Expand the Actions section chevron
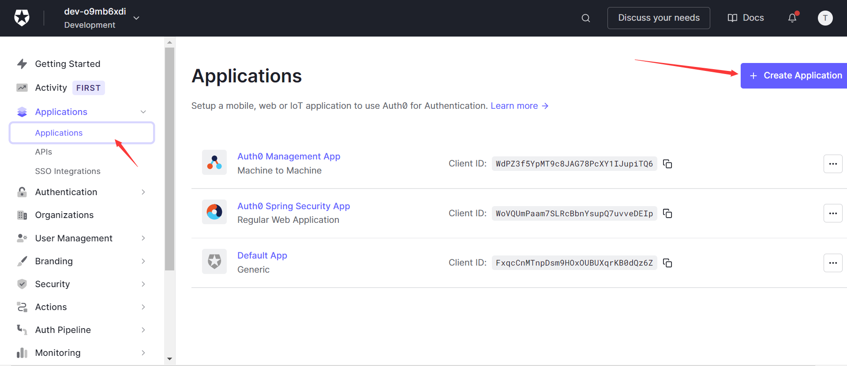The image size is (847, 366). click(x=143, y=307)
